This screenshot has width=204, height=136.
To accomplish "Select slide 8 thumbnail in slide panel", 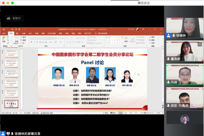I will point(11,94).
